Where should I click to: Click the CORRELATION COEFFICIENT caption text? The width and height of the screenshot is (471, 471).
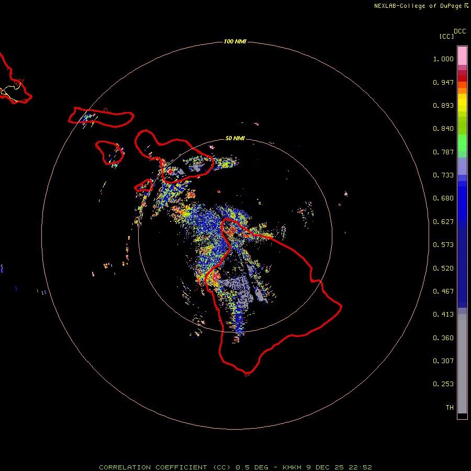153,467
